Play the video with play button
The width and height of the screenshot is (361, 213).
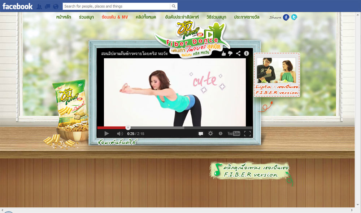click(106, 133)
